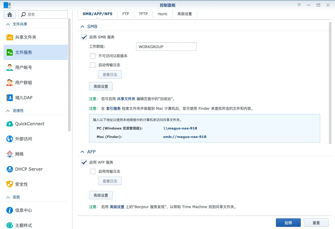The width and height of the screenshot is (335, 229).
Task: Open AFP 高级设置 button
Action: point(101,195)
